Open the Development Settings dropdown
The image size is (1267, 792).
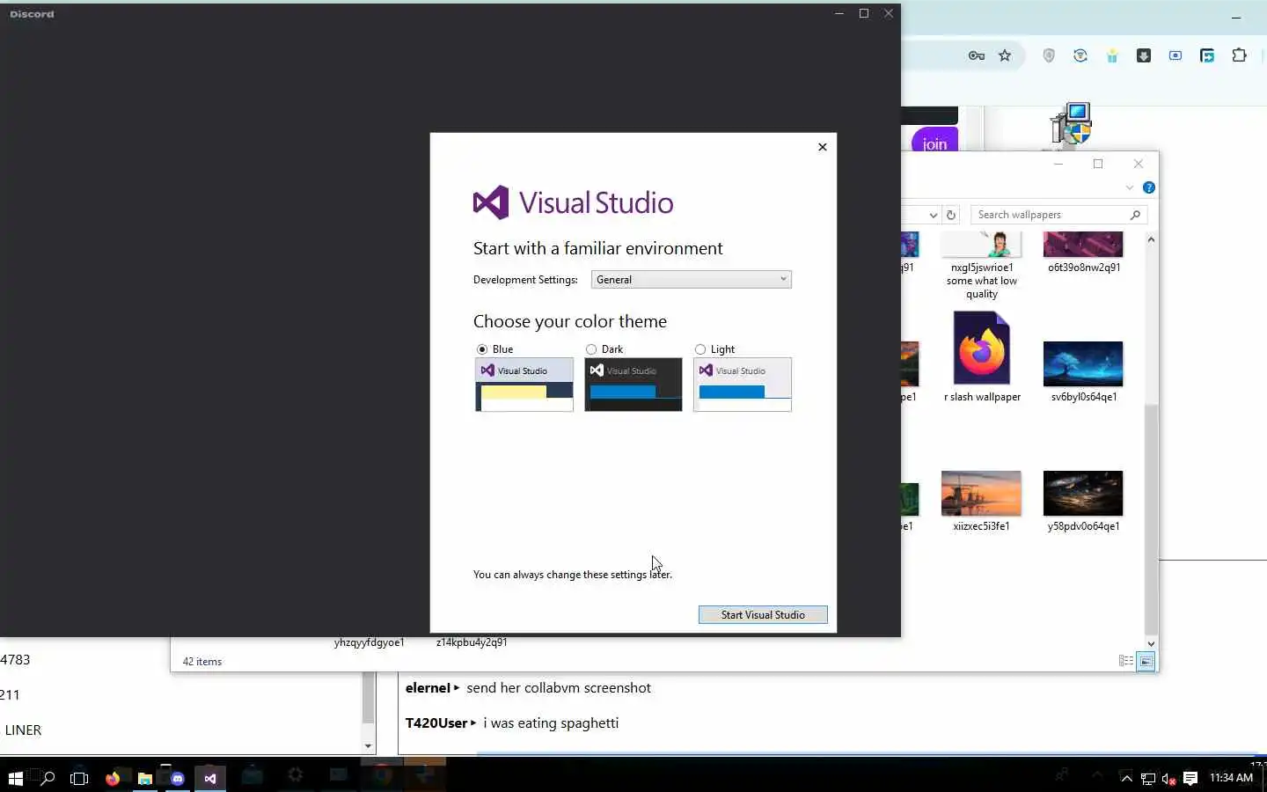coord(691,279)
